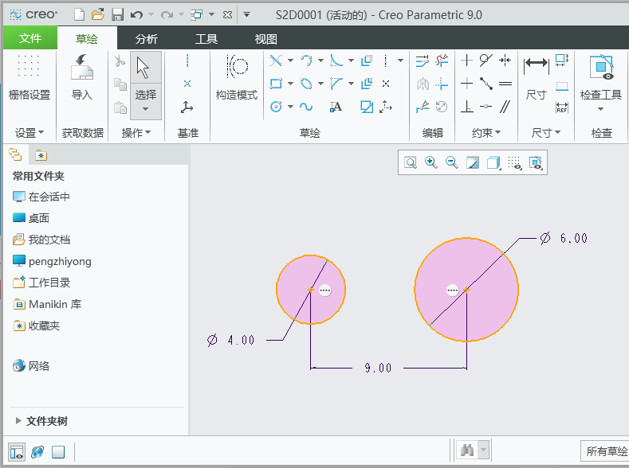
Task: Click the Undo icon
Action: pyautogui.click(x=136, y=15)
